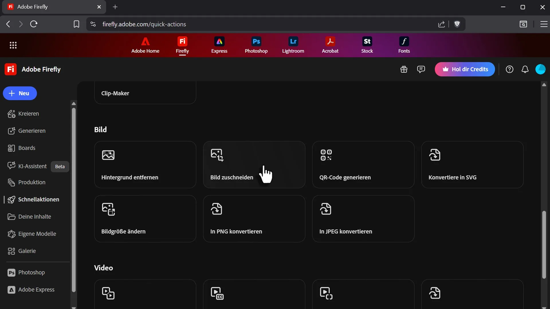Open the feedback chat icon
Image resolution: width=550 pixels, height=309 pixels.
coord(421,69)
